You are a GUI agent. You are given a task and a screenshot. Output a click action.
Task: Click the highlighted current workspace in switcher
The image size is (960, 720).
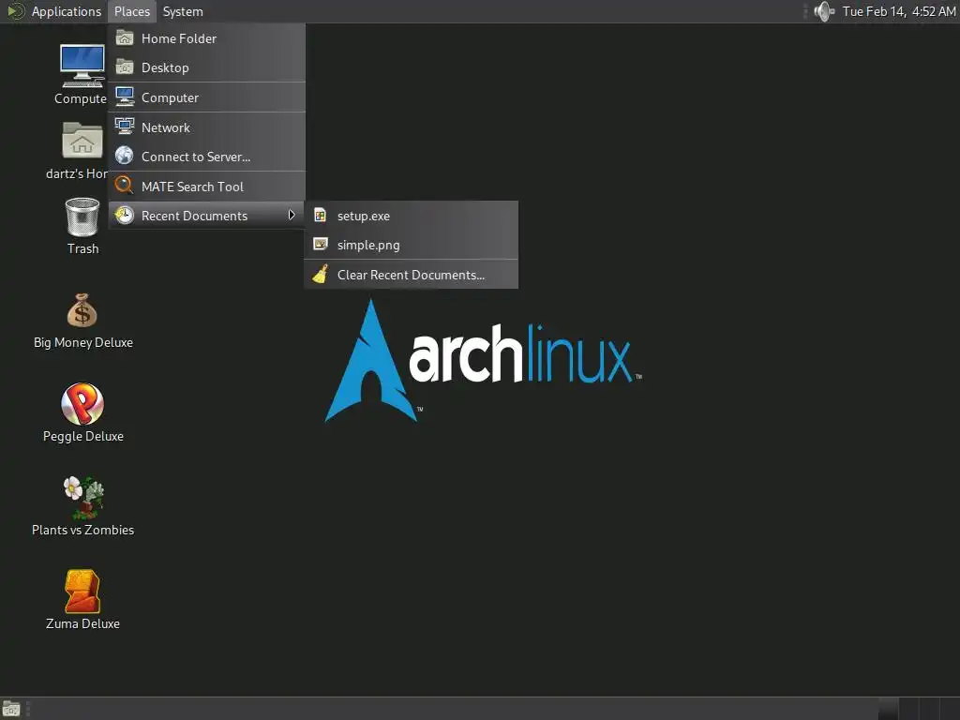(x=888, y=709)
